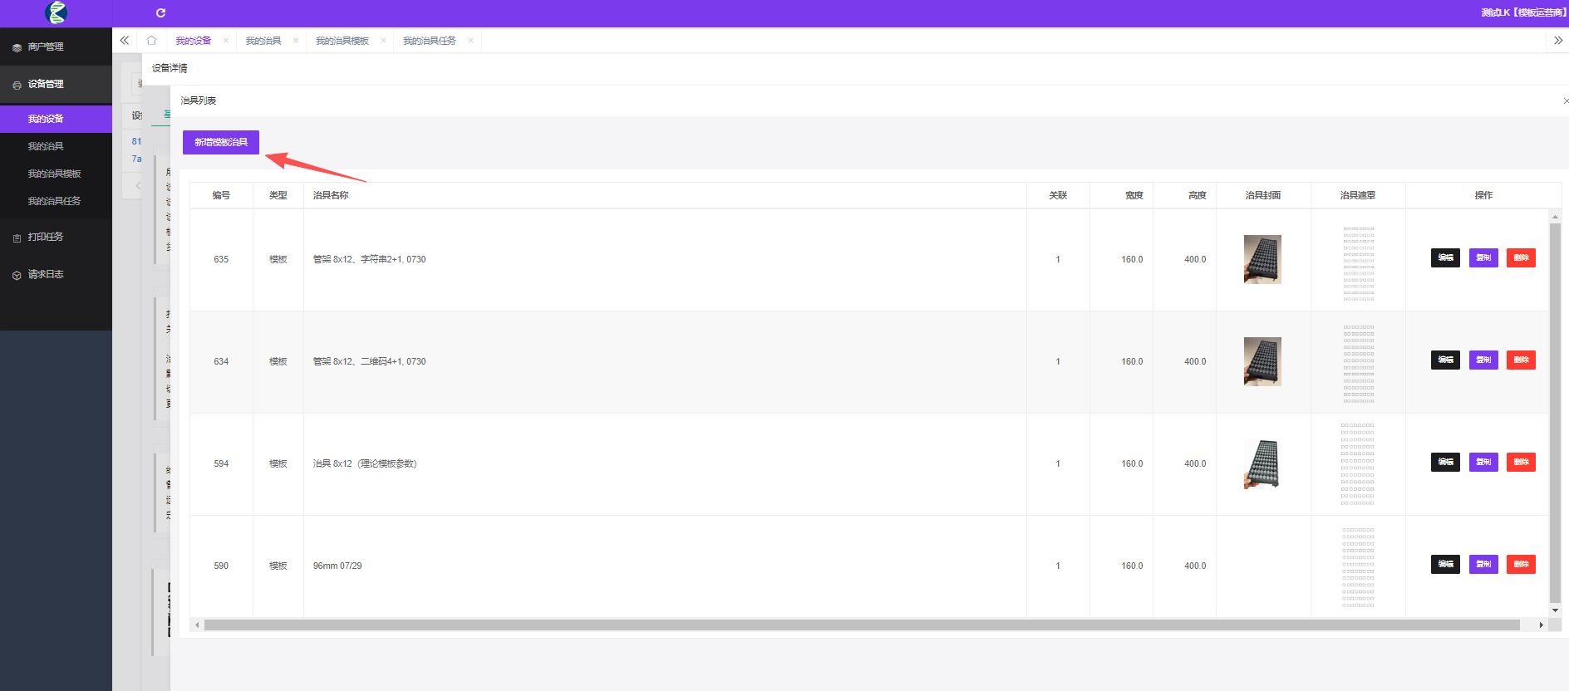Screen dimensions: 1569x691
Task: Click the refresh icon in top bar
Action: tap(160, 12)
